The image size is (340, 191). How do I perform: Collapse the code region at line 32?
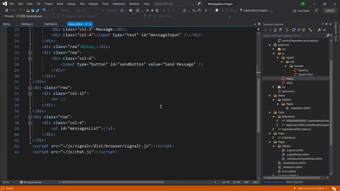point(30,88)
